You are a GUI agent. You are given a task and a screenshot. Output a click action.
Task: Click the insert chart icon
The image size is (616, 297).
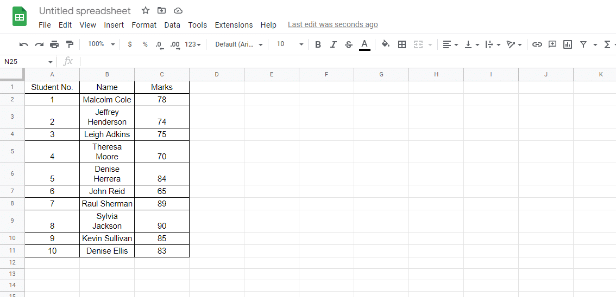(568, 44)
